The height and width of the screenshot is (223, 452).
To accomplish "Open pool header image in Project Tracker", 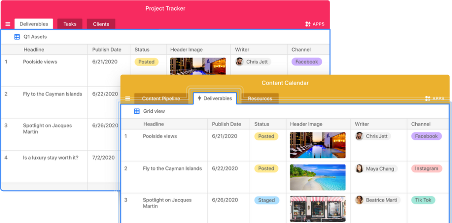I will click(198, 66).
